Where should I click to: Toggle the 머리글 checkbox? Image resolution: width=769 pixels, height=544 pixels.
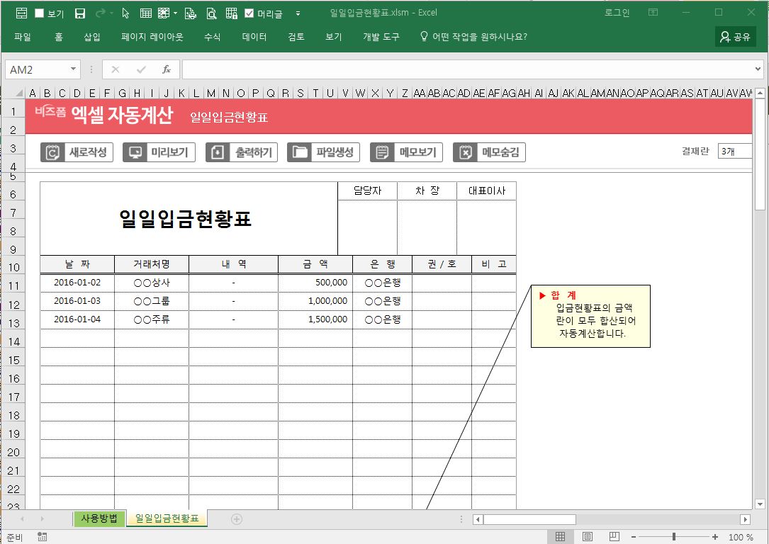coord(249,13)
